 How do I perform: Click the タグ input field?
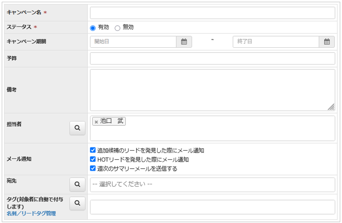tap(212, 207)
